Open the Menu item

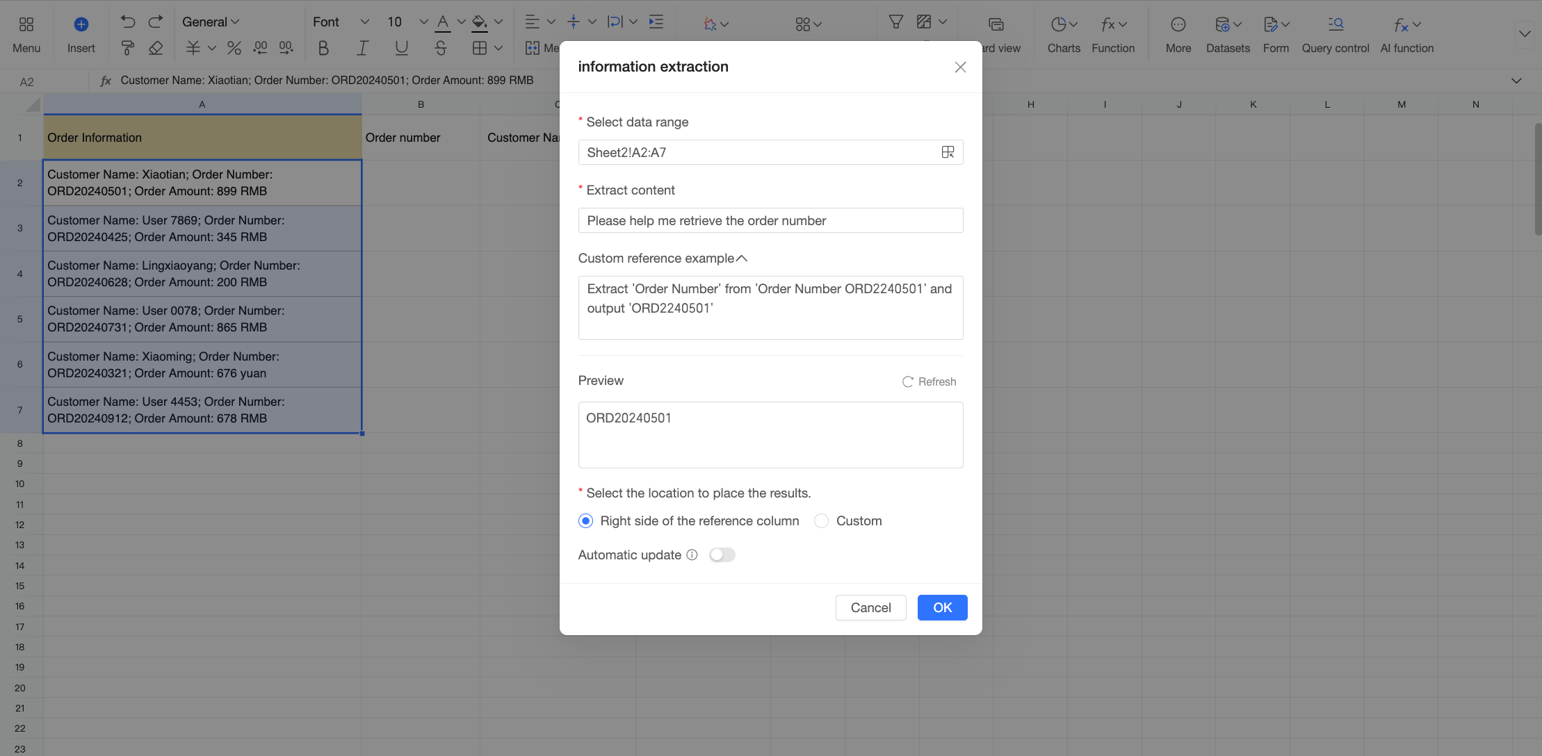pyautogui.click(x=26, y=34)
